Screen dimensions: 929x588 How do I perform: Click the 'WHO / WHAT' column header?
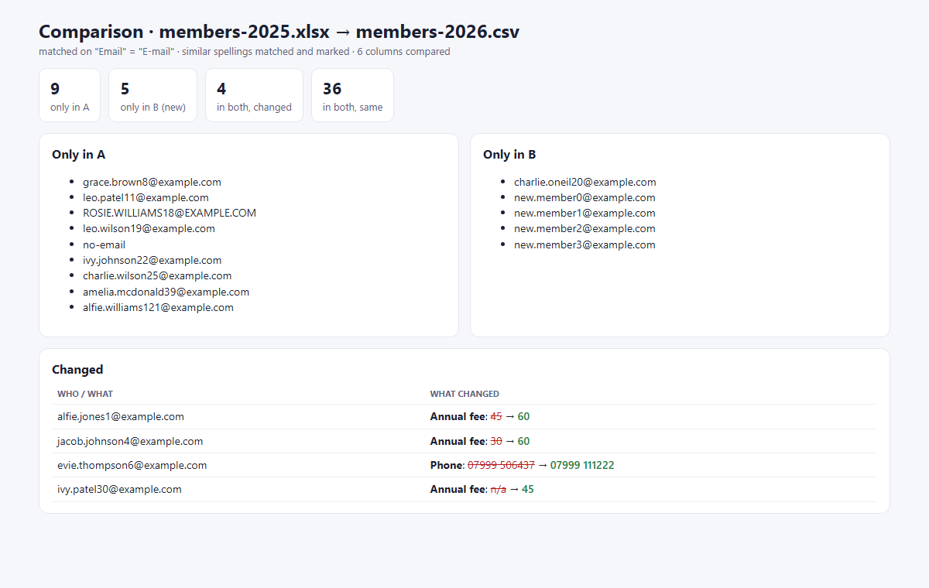click(85, 394)
